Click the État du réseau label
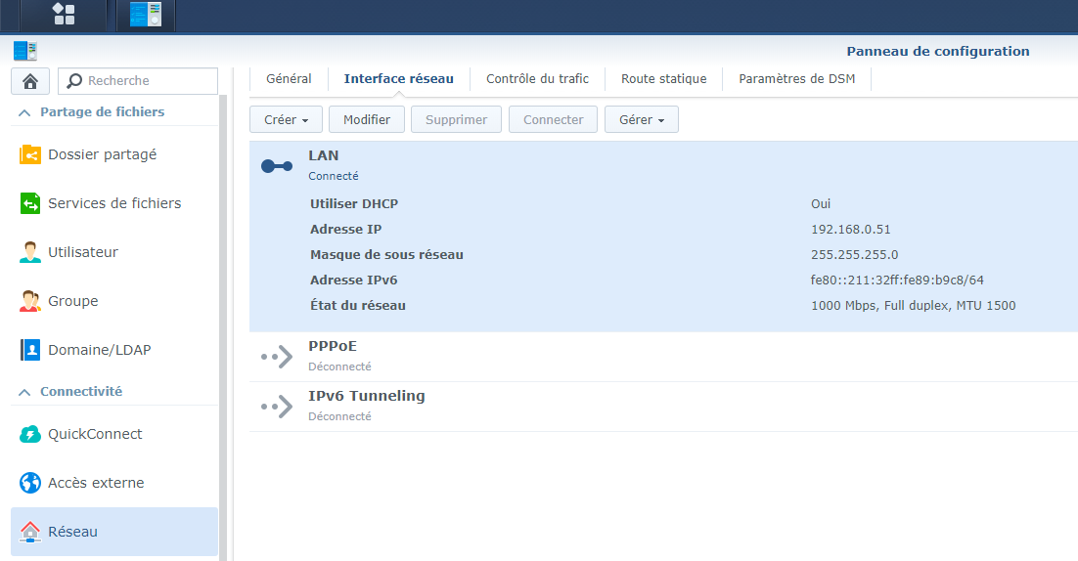The image size is (1078, 561). 357,306
